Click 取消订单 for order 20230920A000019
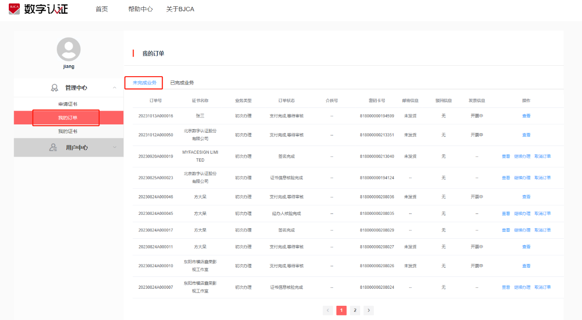This screenshot has height=320, width=582. tap(543, 156)
